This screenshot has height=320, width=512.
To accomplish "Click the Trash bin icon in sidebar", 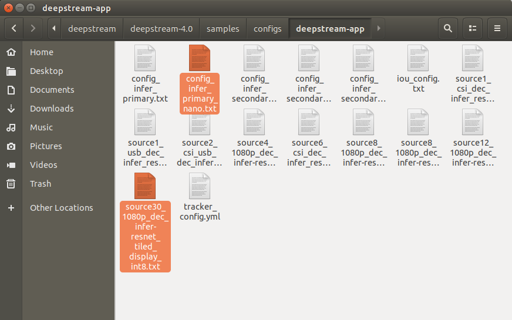I will (x=11, y=184).
